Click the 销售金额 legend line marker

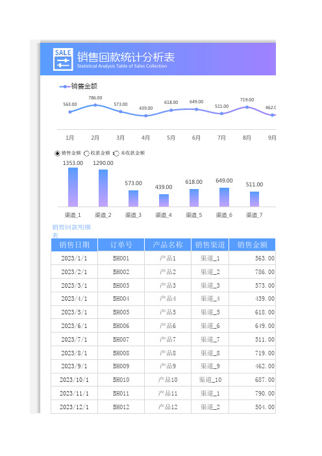tap(65, 86)
